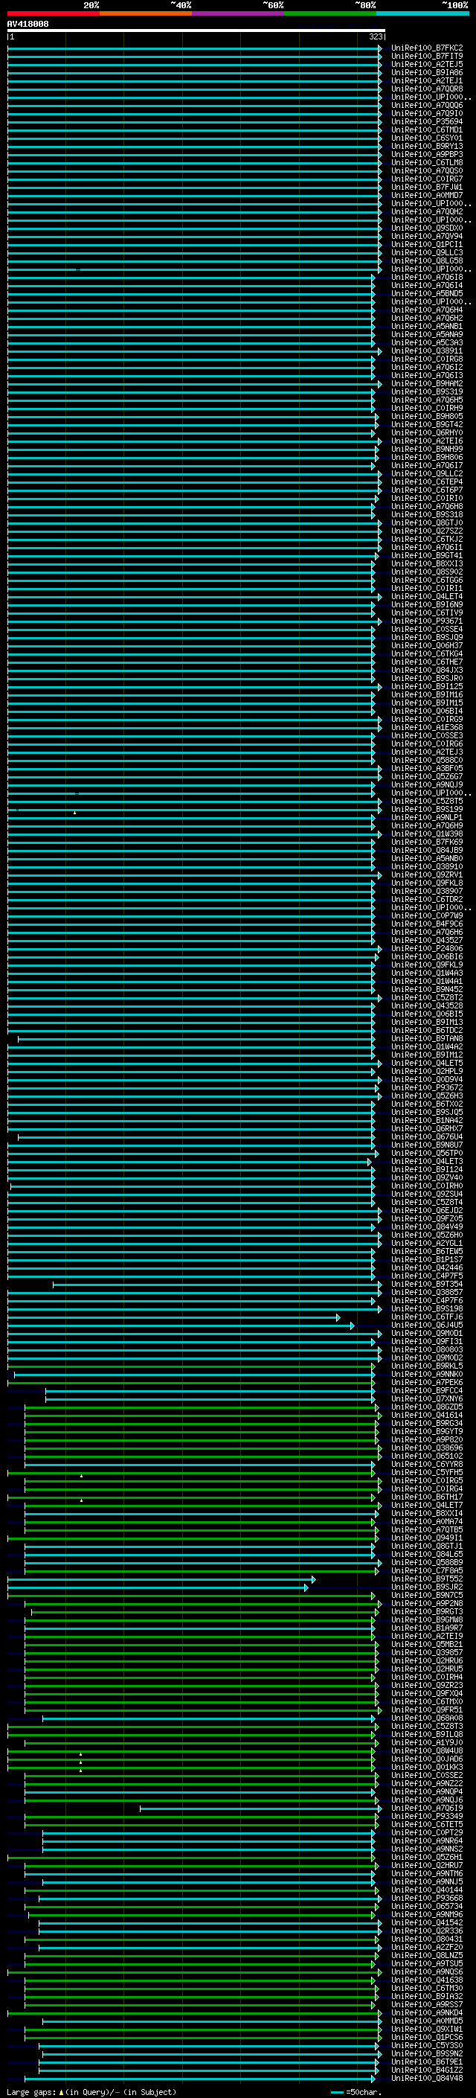Click the cyan ~100% identity color band
This screenshot has width=476, height=2098.
tap(422, 13)
